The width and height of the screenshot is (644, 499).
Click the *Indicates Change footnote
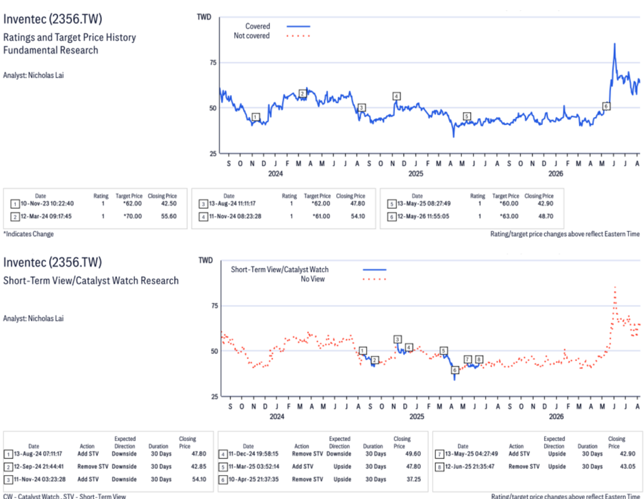(x=28, y=234)
